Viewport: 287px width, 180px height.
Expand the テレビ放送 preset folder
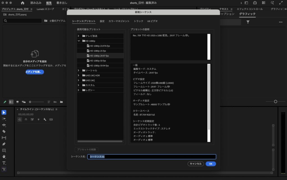[x=79, y=36]
